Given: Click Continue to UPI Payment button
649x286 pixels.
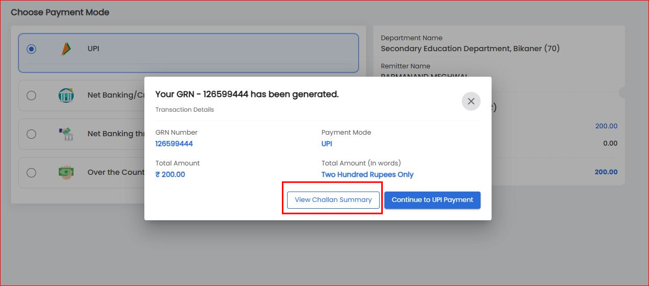Looking at the screenshot, I should click(x=432, y=200).
